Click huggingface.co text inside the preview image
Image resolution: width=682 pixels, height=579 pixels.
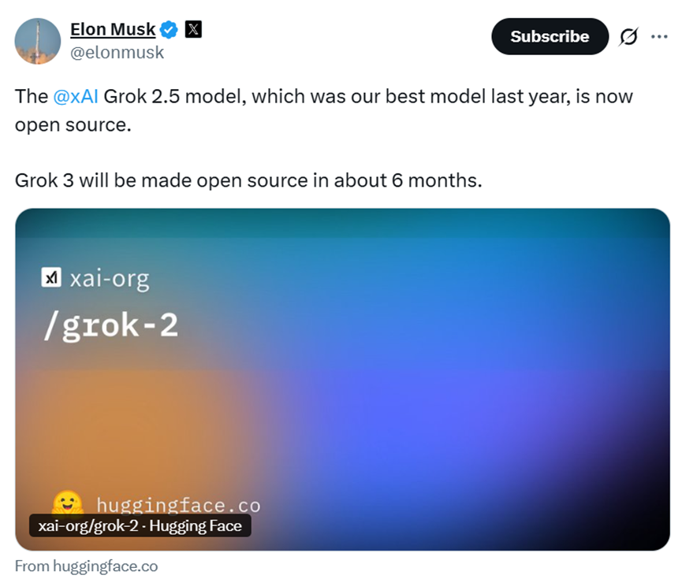pyautogui.click(x=178, y=505)
